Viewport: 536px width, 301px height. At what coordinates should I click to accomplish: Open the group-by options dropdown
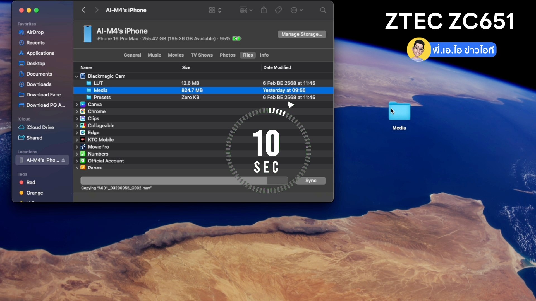click(x=246, y=10)
